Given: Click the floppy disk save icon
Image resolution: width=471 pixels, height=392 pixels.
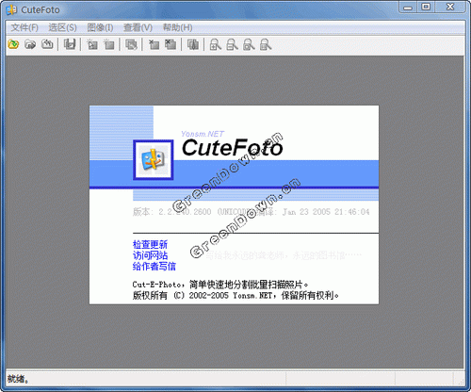Looking at the screenshot, I should (x=70, y=44).
